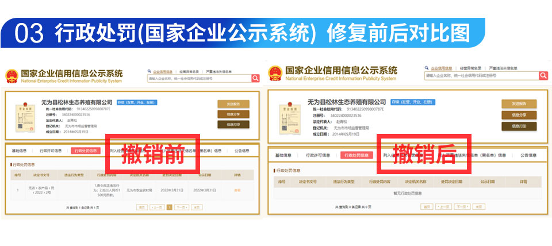Click 下一页 next page in right panel
Image resolution: width=552 pixels, height=246 pixels.
pos(461,206)
